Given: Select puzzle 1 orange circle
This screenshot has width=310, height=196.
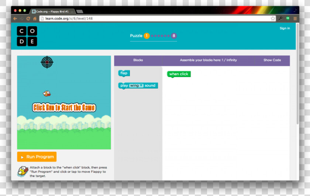Looking at the screenshot, I should click(147, 36).
